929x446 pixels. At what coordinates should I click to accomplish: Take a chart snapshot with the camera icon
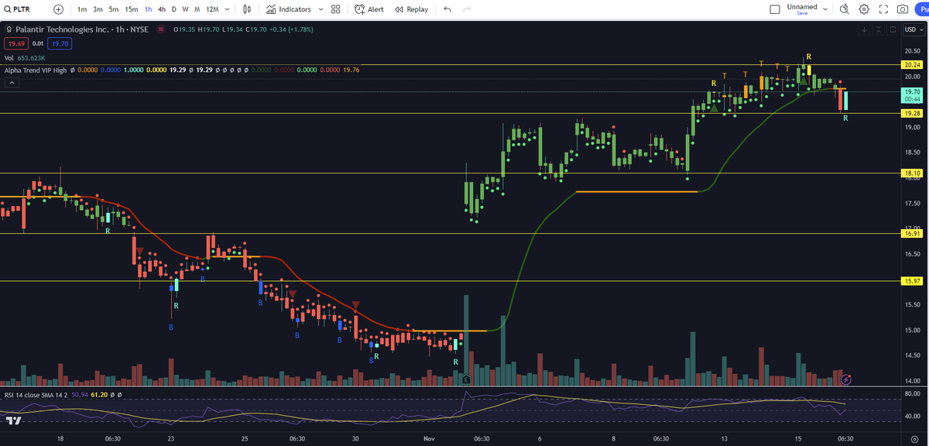(x=903, y=9)
